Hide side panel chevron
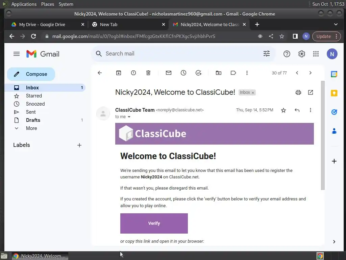The width and height of the screenshot is (346, 260). pos(334,242)
